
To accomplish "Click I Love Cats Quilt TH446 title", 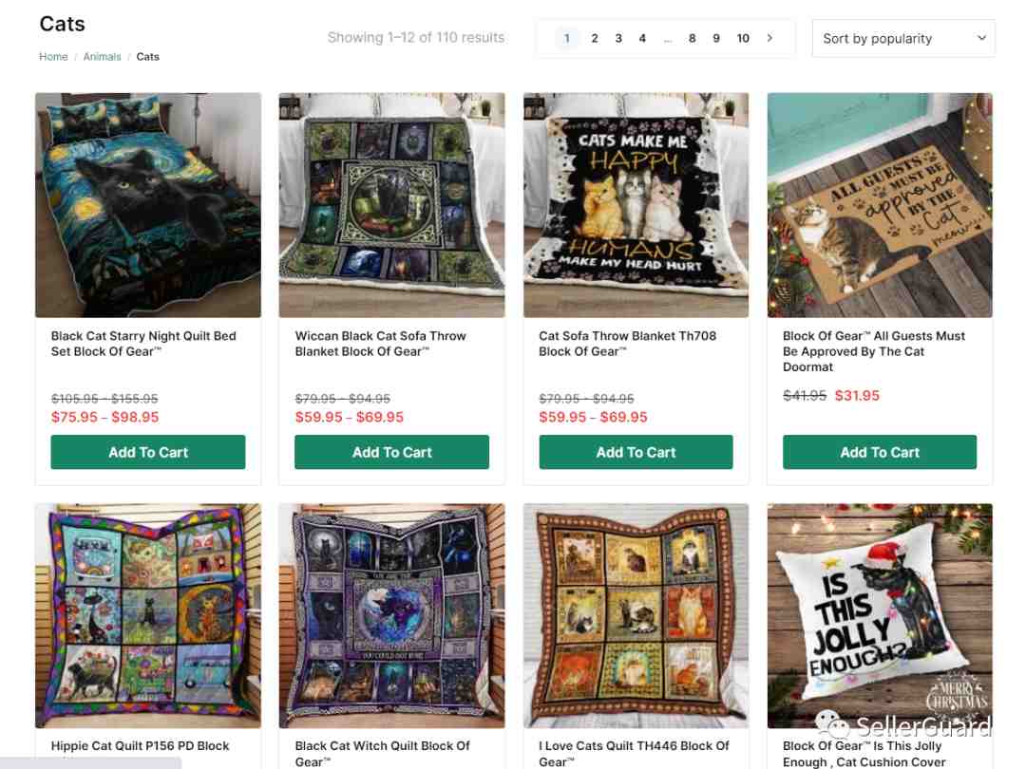I will click(x=634, y=754).
